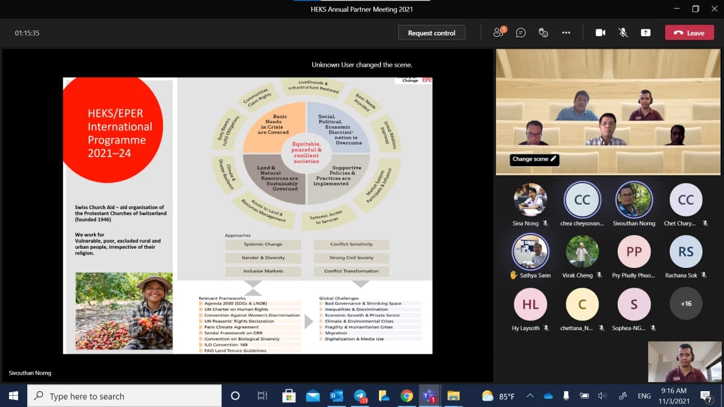The height and width of the screenshot is (407, 724).
Task: Show hidden system tray icons
Action: [x=530, y=396]
